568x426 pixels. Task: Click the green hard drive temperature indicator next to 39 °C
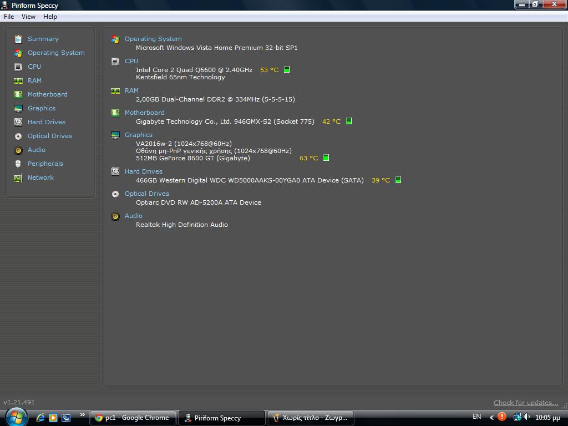click(x=398, y=180)
